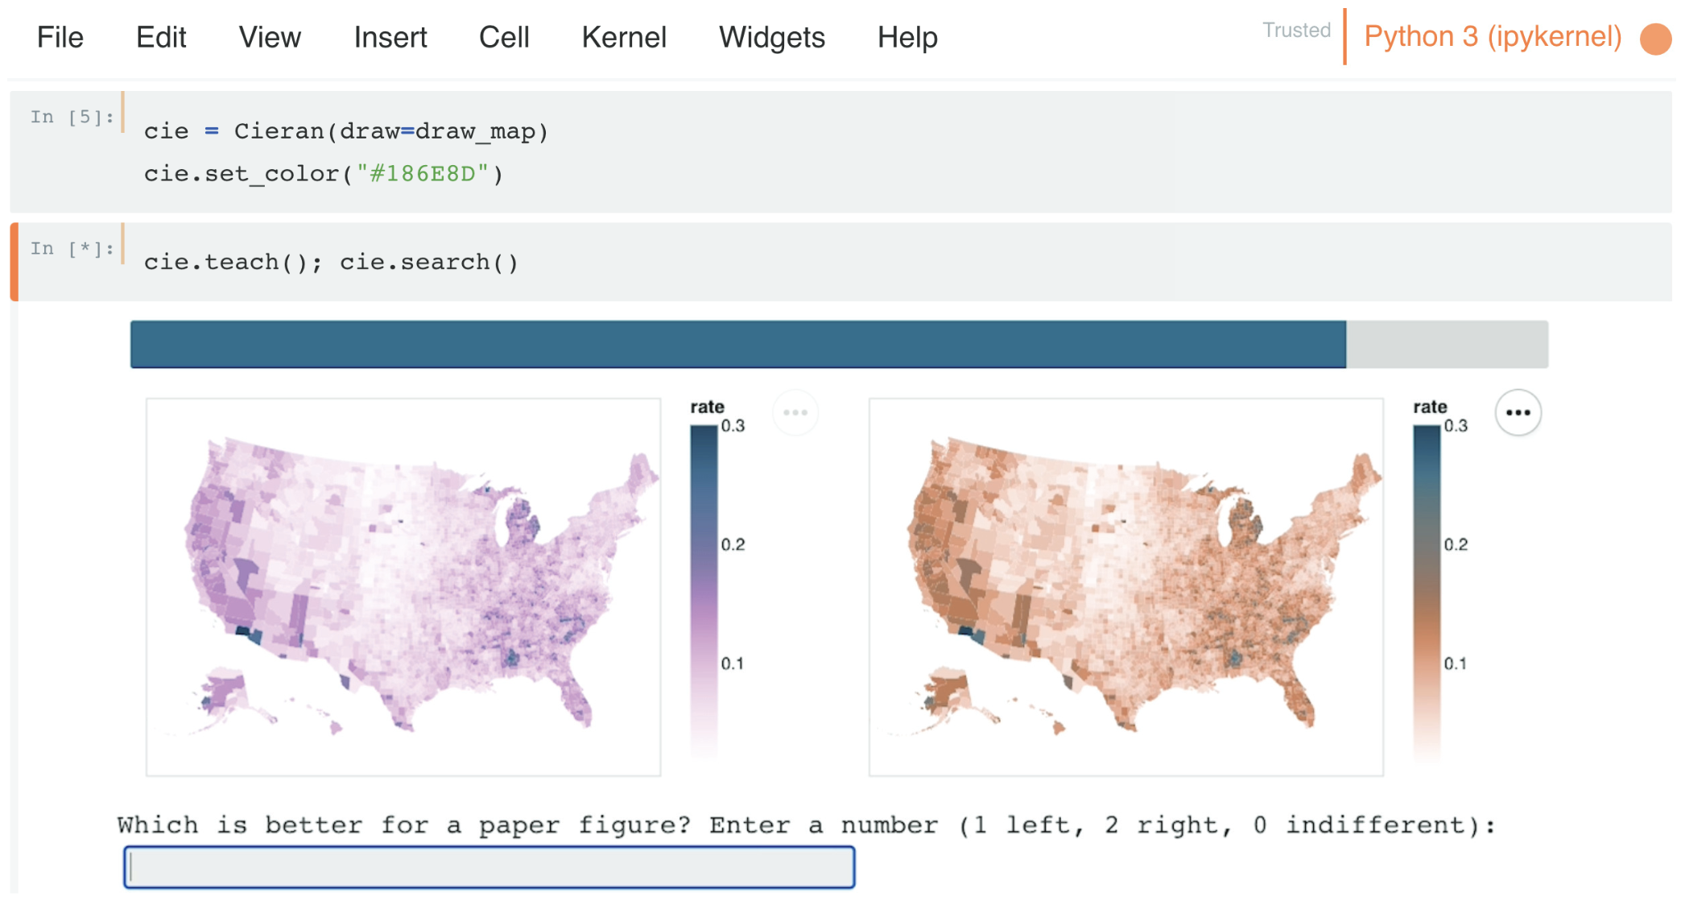Screen dimensions: 1681x905
Task: Click the right orange rate color legend
Action: coord(1427,588)
